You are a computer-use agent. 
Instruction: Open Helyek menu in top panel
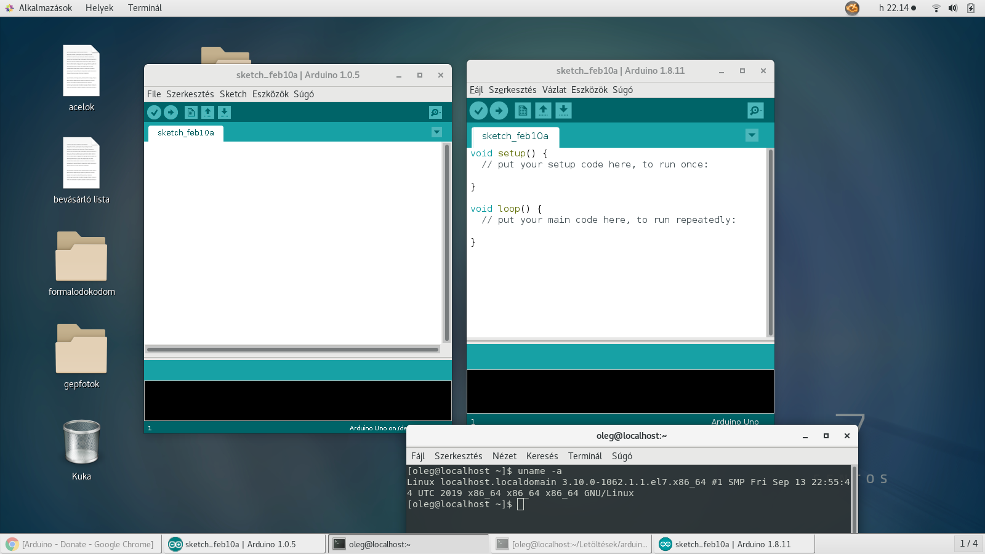[x=99, y=8]
